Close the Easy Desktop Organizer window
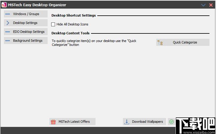Viewport: 216px width, 134px height. [x=211, y=5]
